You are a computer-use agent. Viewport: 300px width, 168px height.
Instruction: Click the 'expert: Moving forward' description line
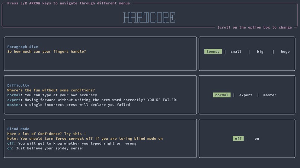93,100
